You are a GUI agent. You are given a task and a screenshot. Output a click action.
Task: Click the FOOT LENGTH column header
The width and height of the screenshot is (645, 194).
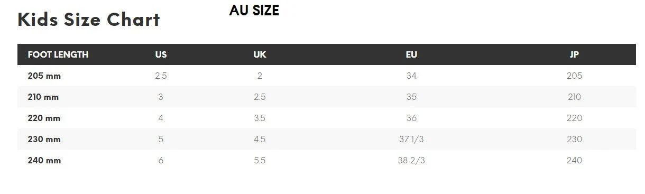tap(58, 54)
